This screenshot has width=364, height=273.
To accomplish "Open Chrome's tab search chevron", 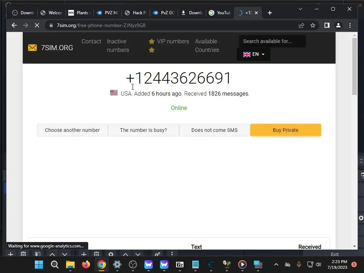I will [x=300, y=9].
